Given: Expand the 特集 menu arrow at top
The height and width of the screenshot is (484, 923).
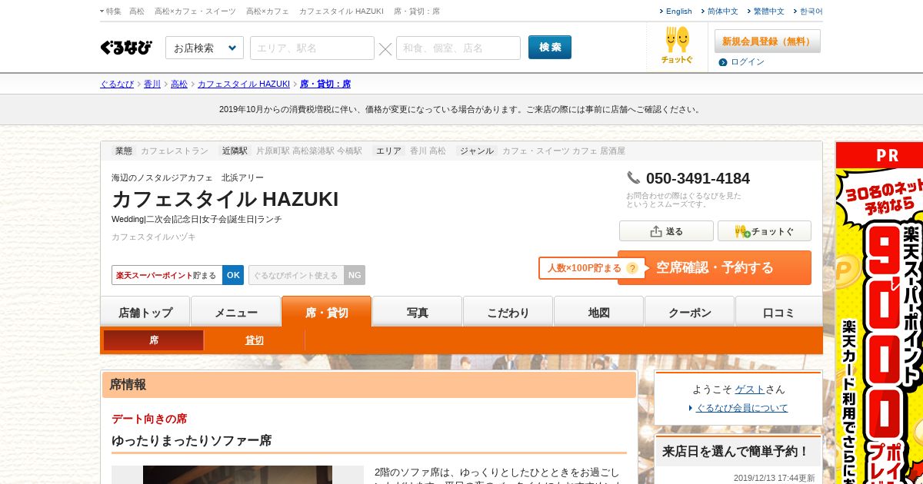Looking at the screenshot, I should pos(102,12).
